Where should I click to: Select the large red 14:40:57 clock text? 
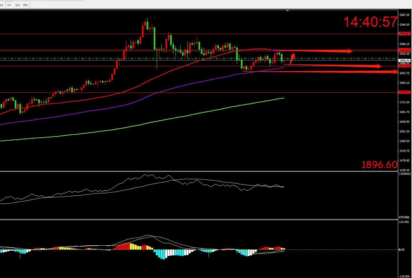370,22
